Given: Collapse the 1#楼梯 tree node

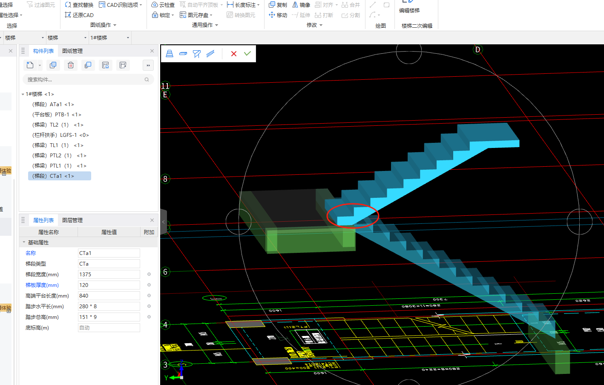Looking at the screenshot, I should pyautogui.click(x=23, y=94).
